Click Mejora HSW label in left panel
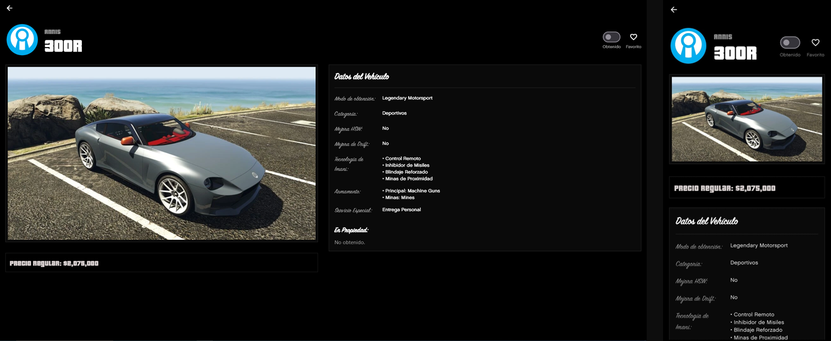The height and width of the screenshot is (341, 831). 348,129
